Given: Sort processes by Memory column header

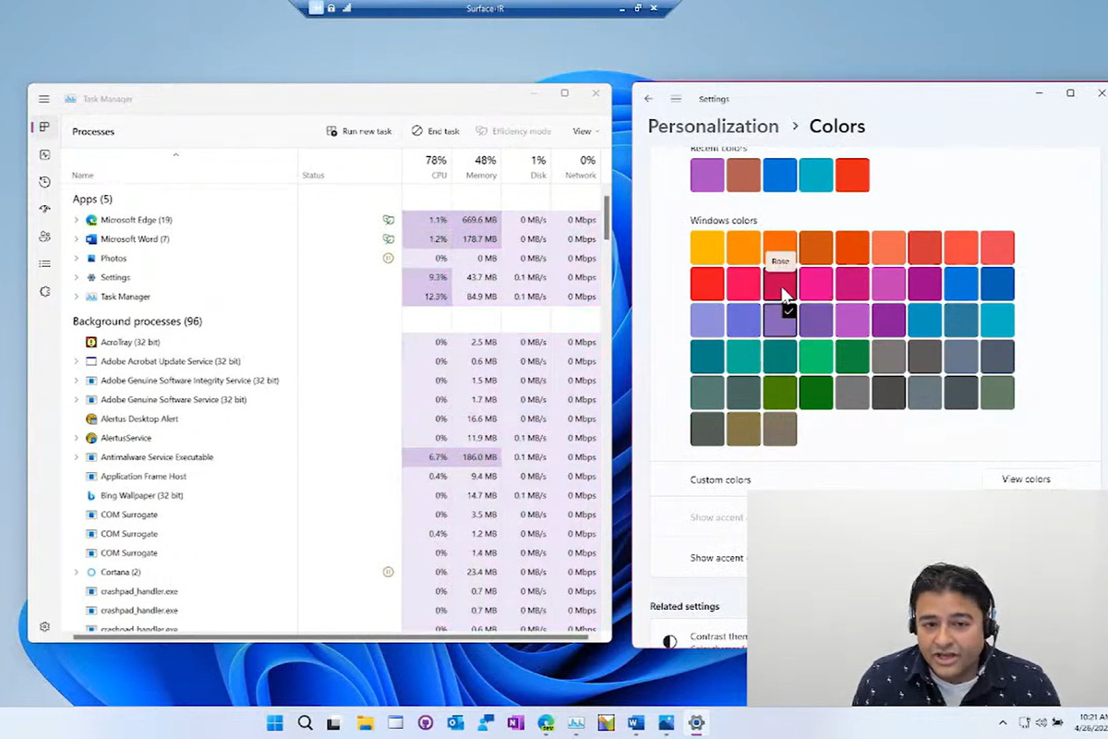Looking at the screenshot, I should [x=476, y=166].
